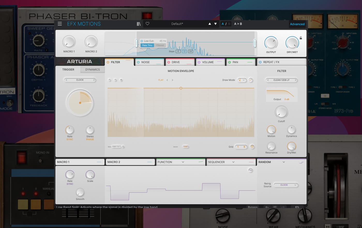The width and height of the screenshot is (362, 228).
Task: Set slope to 24 dB
Action: pyautogui.click(x=190, y=51)
